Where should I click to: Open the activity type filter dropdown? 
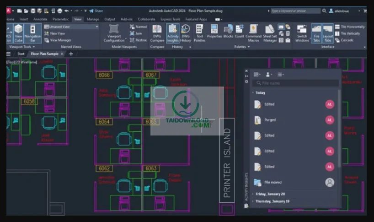pos(257,75)
